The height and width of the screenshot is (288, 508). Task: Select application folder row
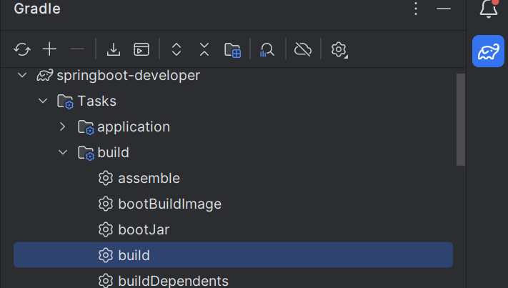[233, 126]
